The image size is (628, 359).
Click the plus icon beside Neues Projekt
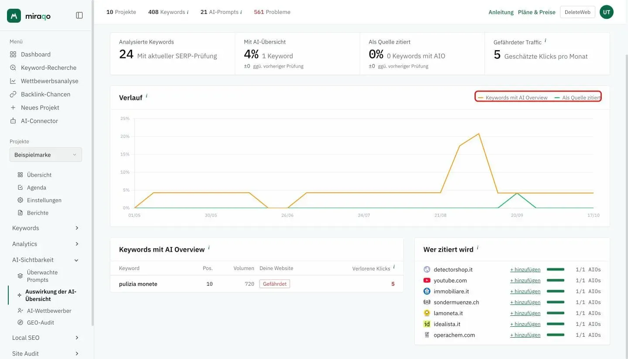[13, 108]
